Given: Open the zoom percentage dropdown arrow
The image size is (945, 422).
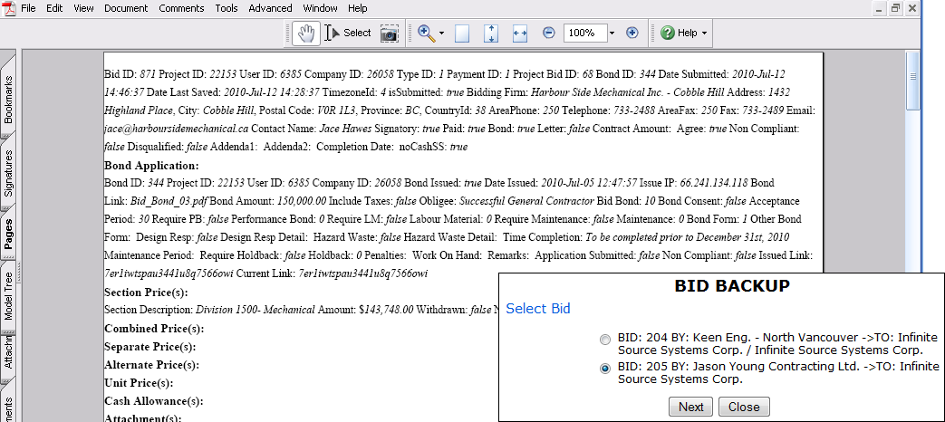Looking at the screenshot, I should click(x=612, y=33).
